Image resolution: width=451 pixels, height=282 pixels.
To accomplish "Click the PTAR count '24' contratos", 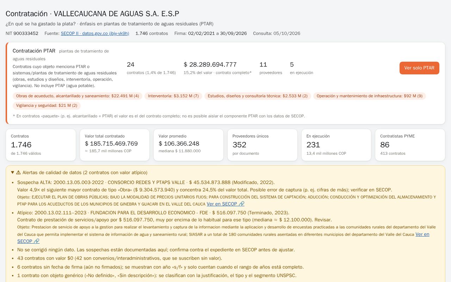I will pos(130,65).
